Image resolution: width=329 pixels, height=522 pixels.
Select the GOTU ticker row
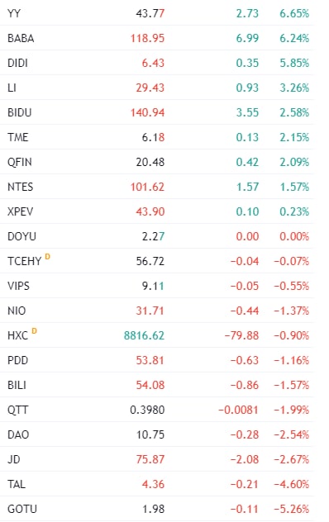coord(157,509)
